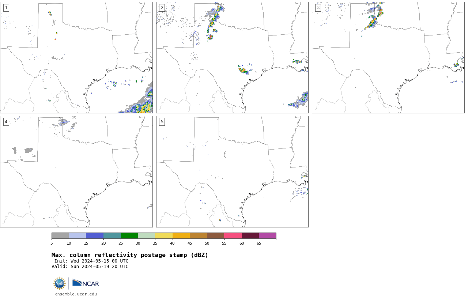
Task: Open ensemble member 1 reflectivity panel
Action: (76, 57)
